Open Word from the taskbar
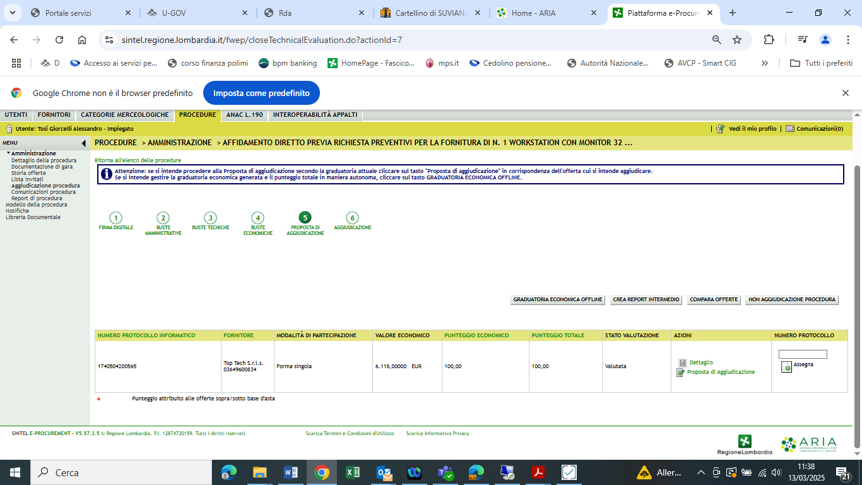This screenshot has height=485, width=862. click(291, 472)
